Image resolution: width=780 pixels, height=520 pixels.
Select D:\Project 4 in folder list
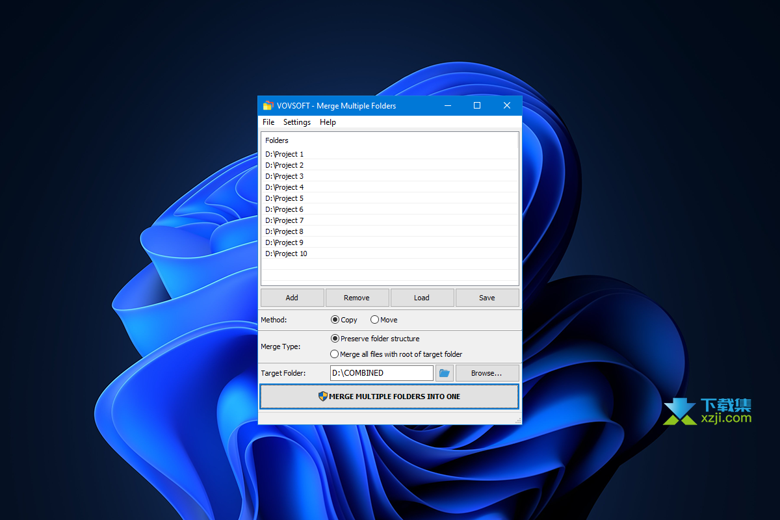click(x=389, y=187)
